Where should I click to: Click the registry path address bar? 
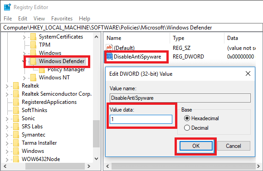coord(131,28)
